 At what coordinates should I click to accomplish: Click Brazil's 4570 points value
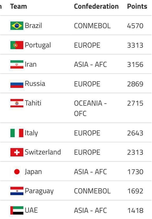(135, 26)
